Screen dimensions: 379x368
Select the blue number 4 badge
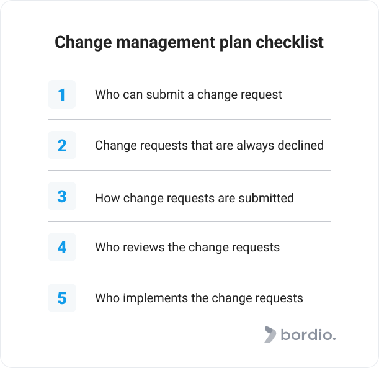coord(62,247)
